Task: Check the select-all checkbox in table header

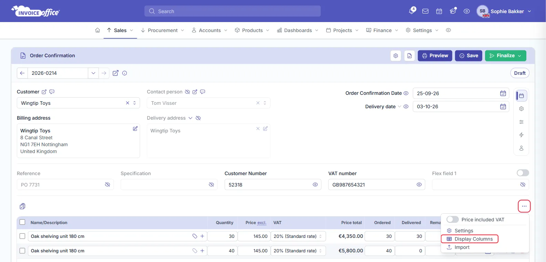Action: click(x=22, y=222)
